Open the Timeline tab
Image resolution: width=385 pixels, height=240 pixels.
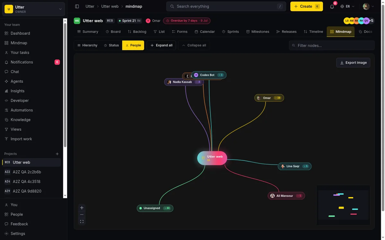click(313, 32)
